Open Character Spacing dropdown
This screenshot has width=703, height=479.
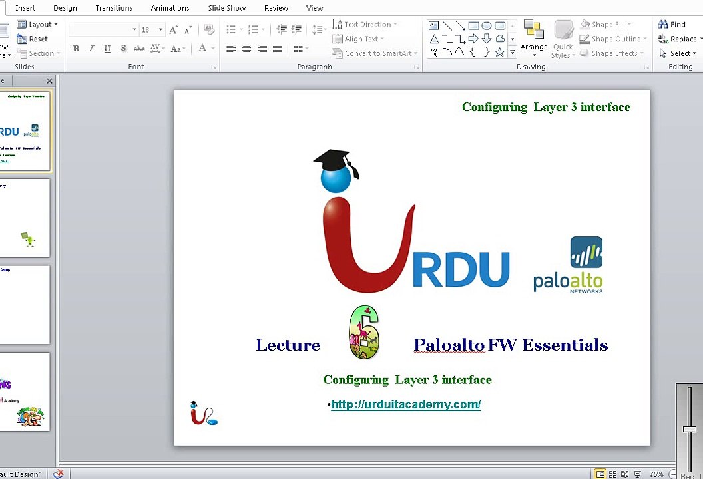point(157,49)
